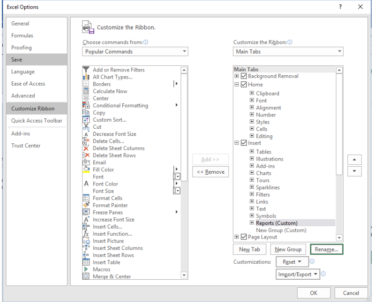Screen dimensions: 373x302
Task: Click the Format Painter brush icon
Action: tap(86, 205)
